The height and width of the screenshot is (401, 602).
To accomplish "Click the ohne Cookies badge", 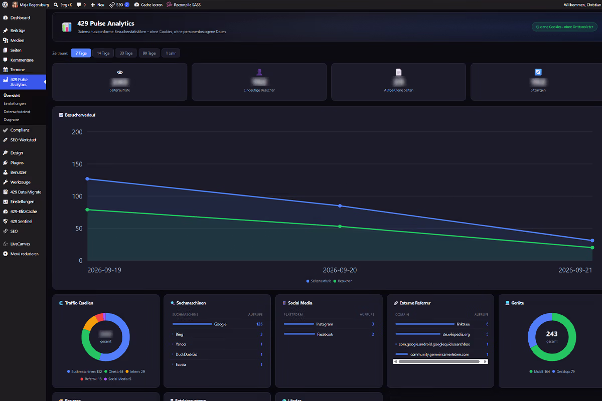I will coord(564,27).
